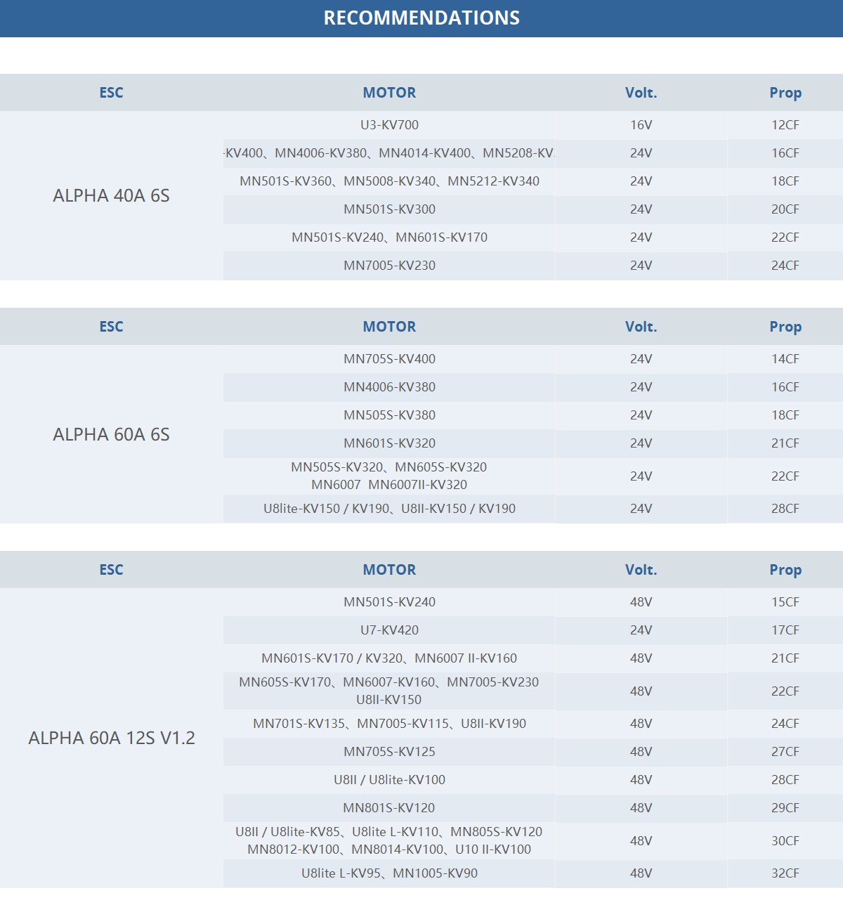
Task: Click the 48V cell in the MN705S-KV125 row
Action: pos(641,752)
